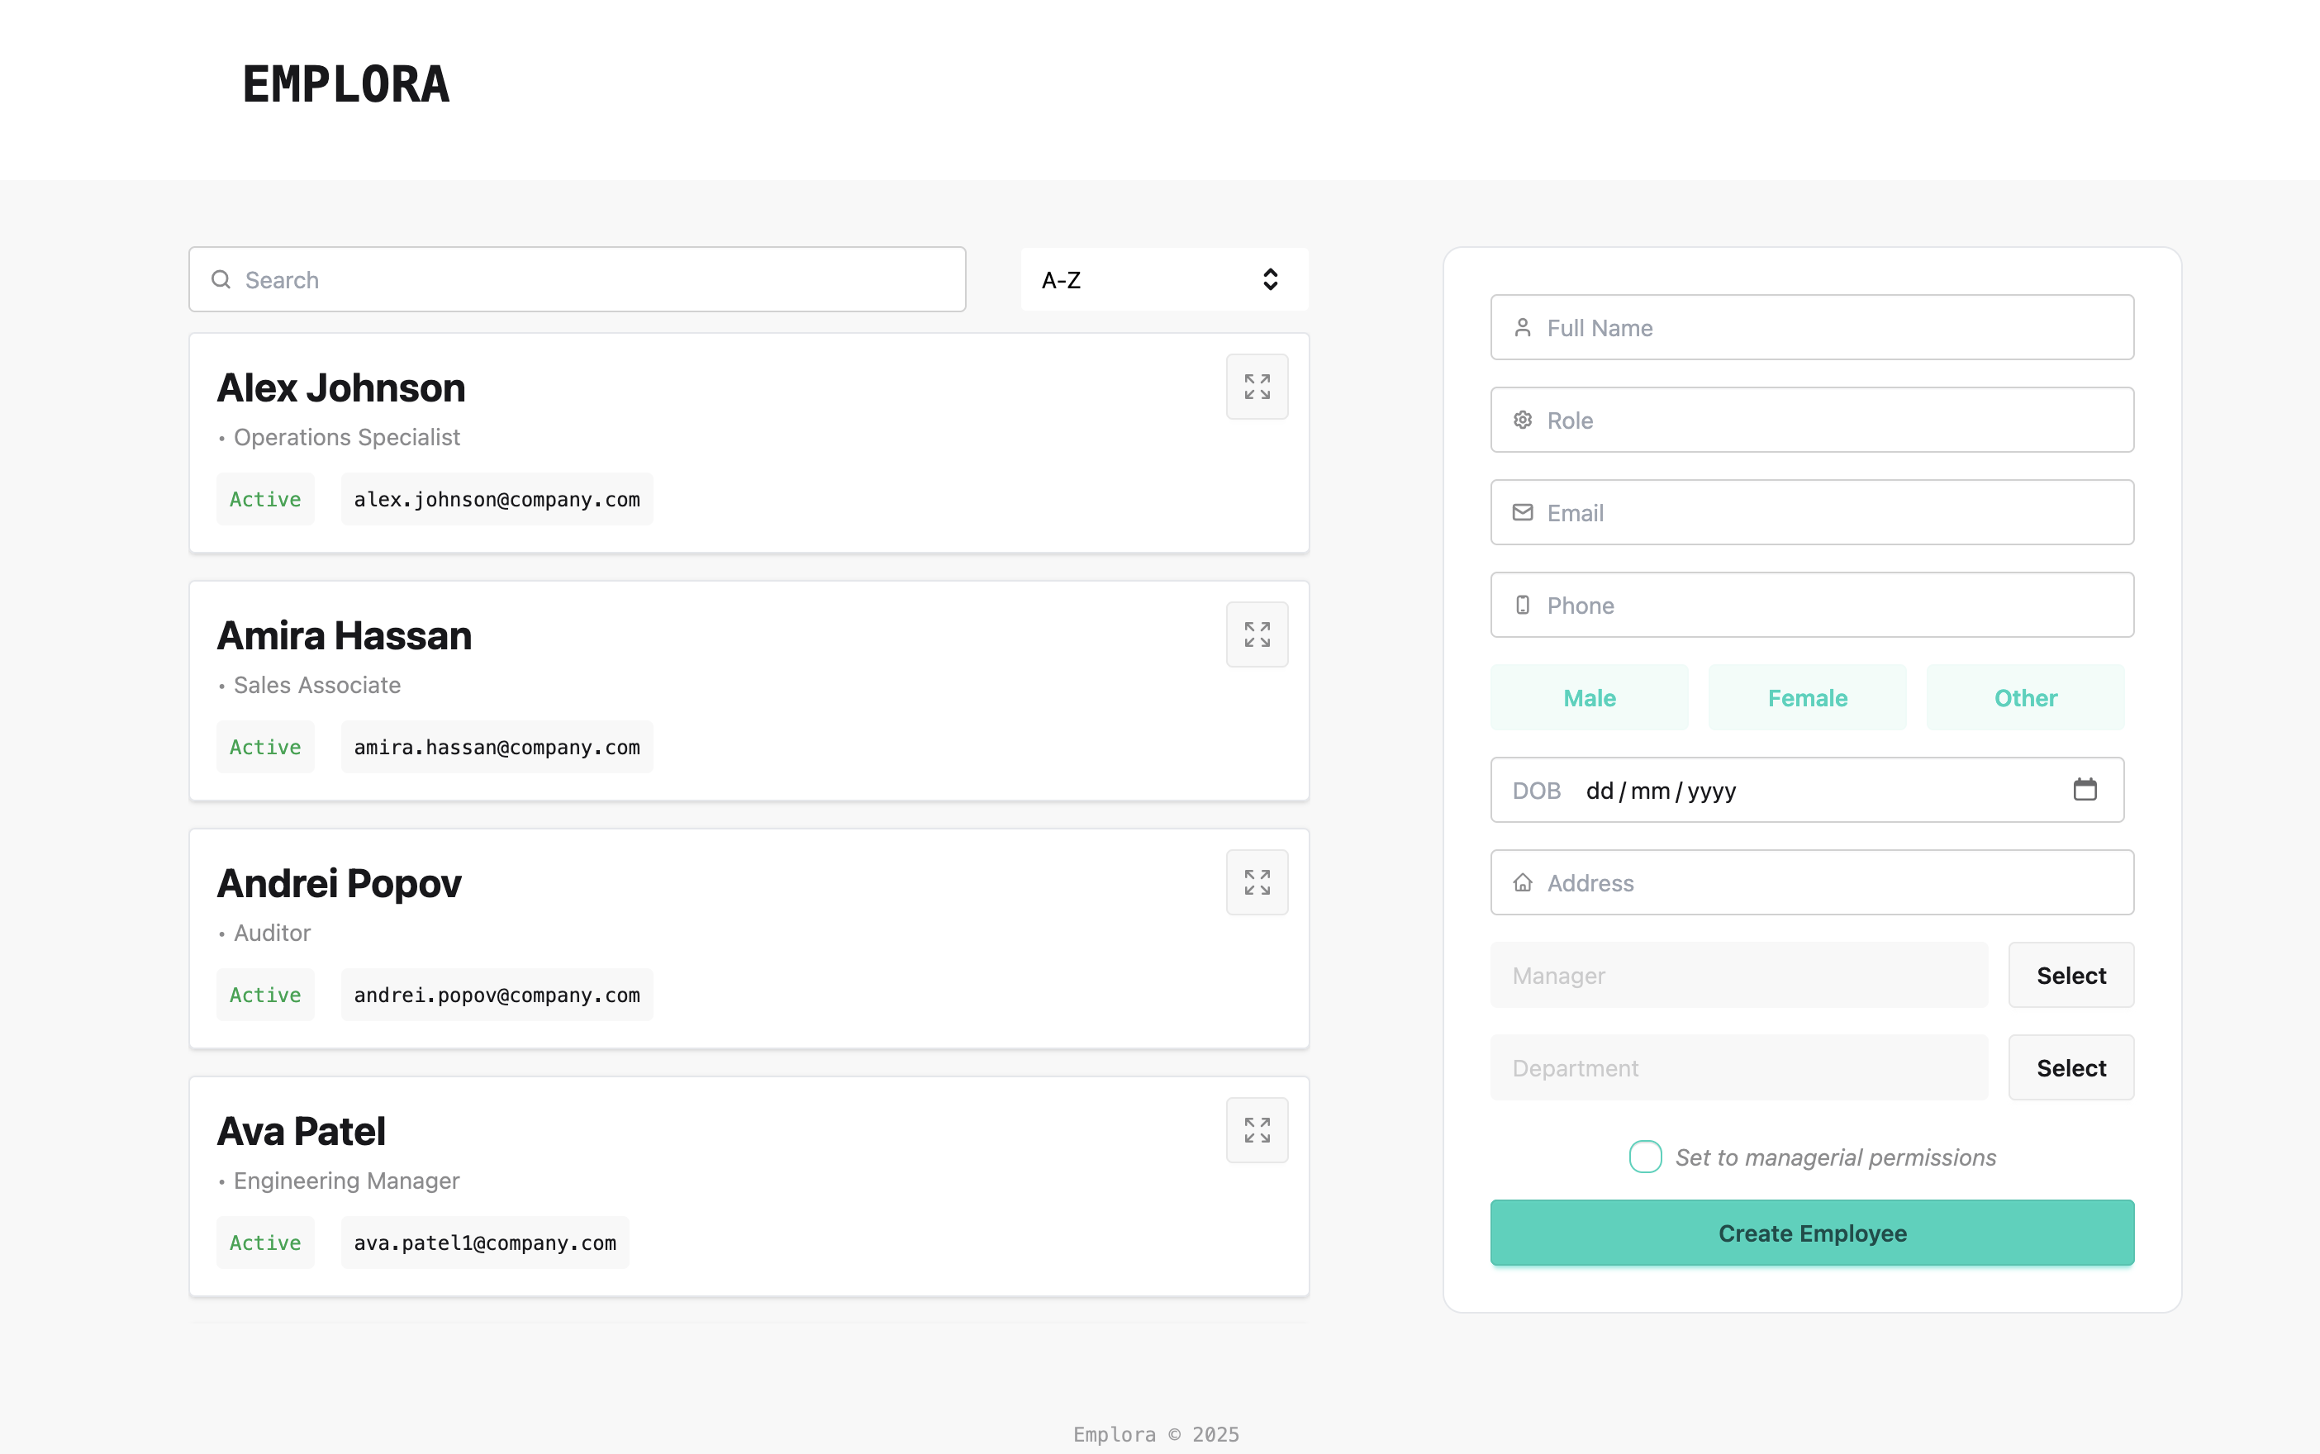Screen dimensions: 2320x1454
Task: Select Female gender option
Action: tap(1807, 698)
